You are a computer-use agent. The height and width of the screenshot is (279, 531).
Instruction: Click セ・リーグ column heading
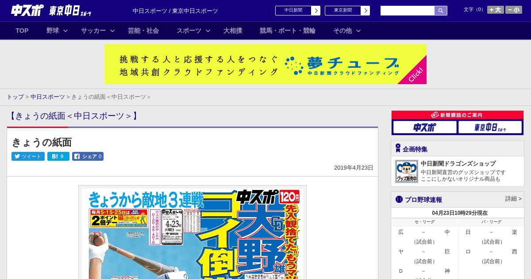coord(424,222)
